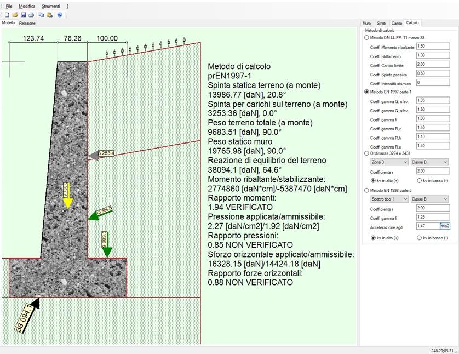Save the project with the floppy disk icon
Screen dimensions: 459x354
[x=24, y=15]
